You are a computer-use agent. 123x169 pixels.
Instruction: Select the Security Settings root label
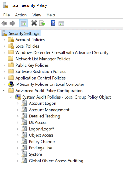pyautogui.click(x=24, y=33)
